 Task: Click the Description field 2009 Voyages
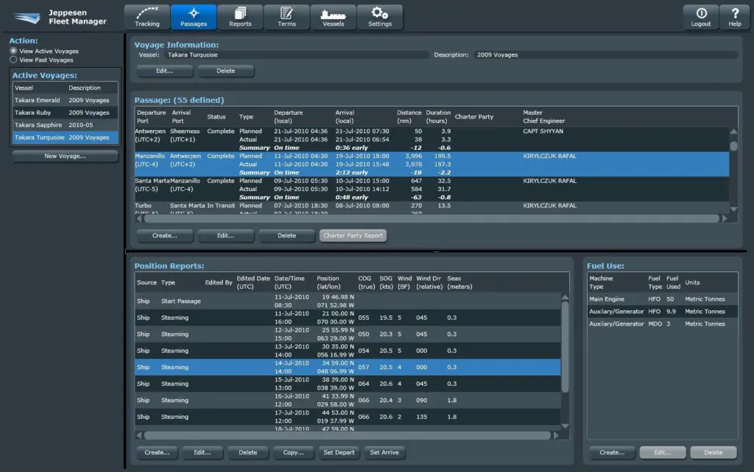[605, 54]
